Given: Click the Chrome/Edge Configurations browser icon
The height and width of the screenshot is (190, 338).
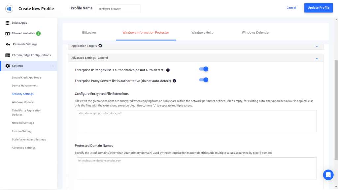Looking at the screenshot, I should [x=8, y=55].
